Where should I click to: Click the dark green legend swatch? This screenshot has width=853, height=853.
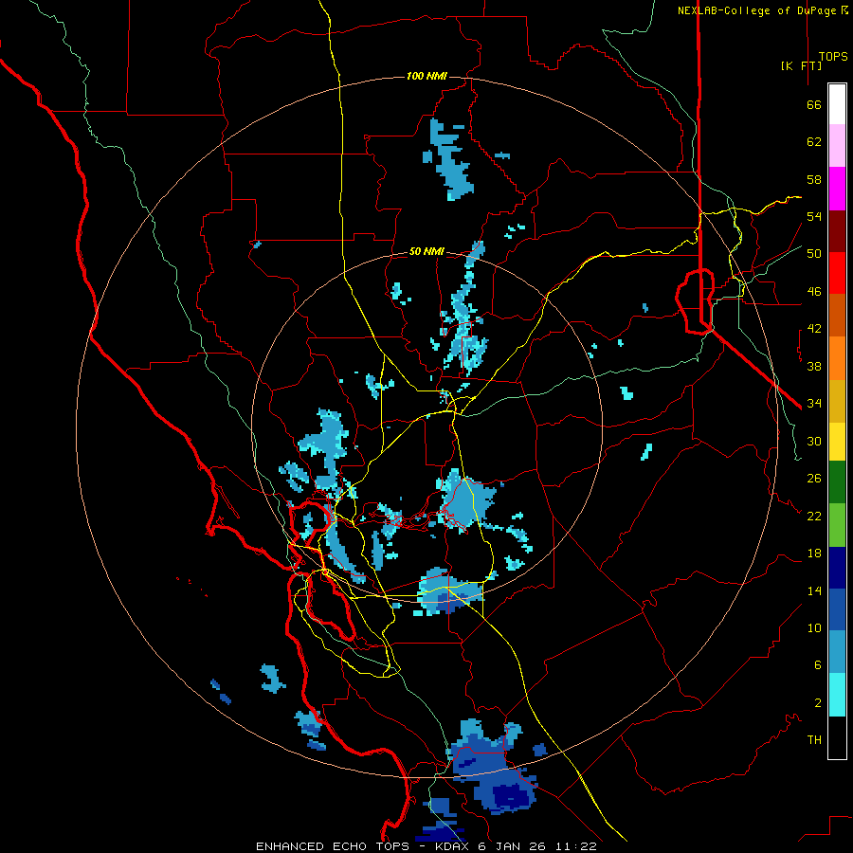(x=837, y=482)
